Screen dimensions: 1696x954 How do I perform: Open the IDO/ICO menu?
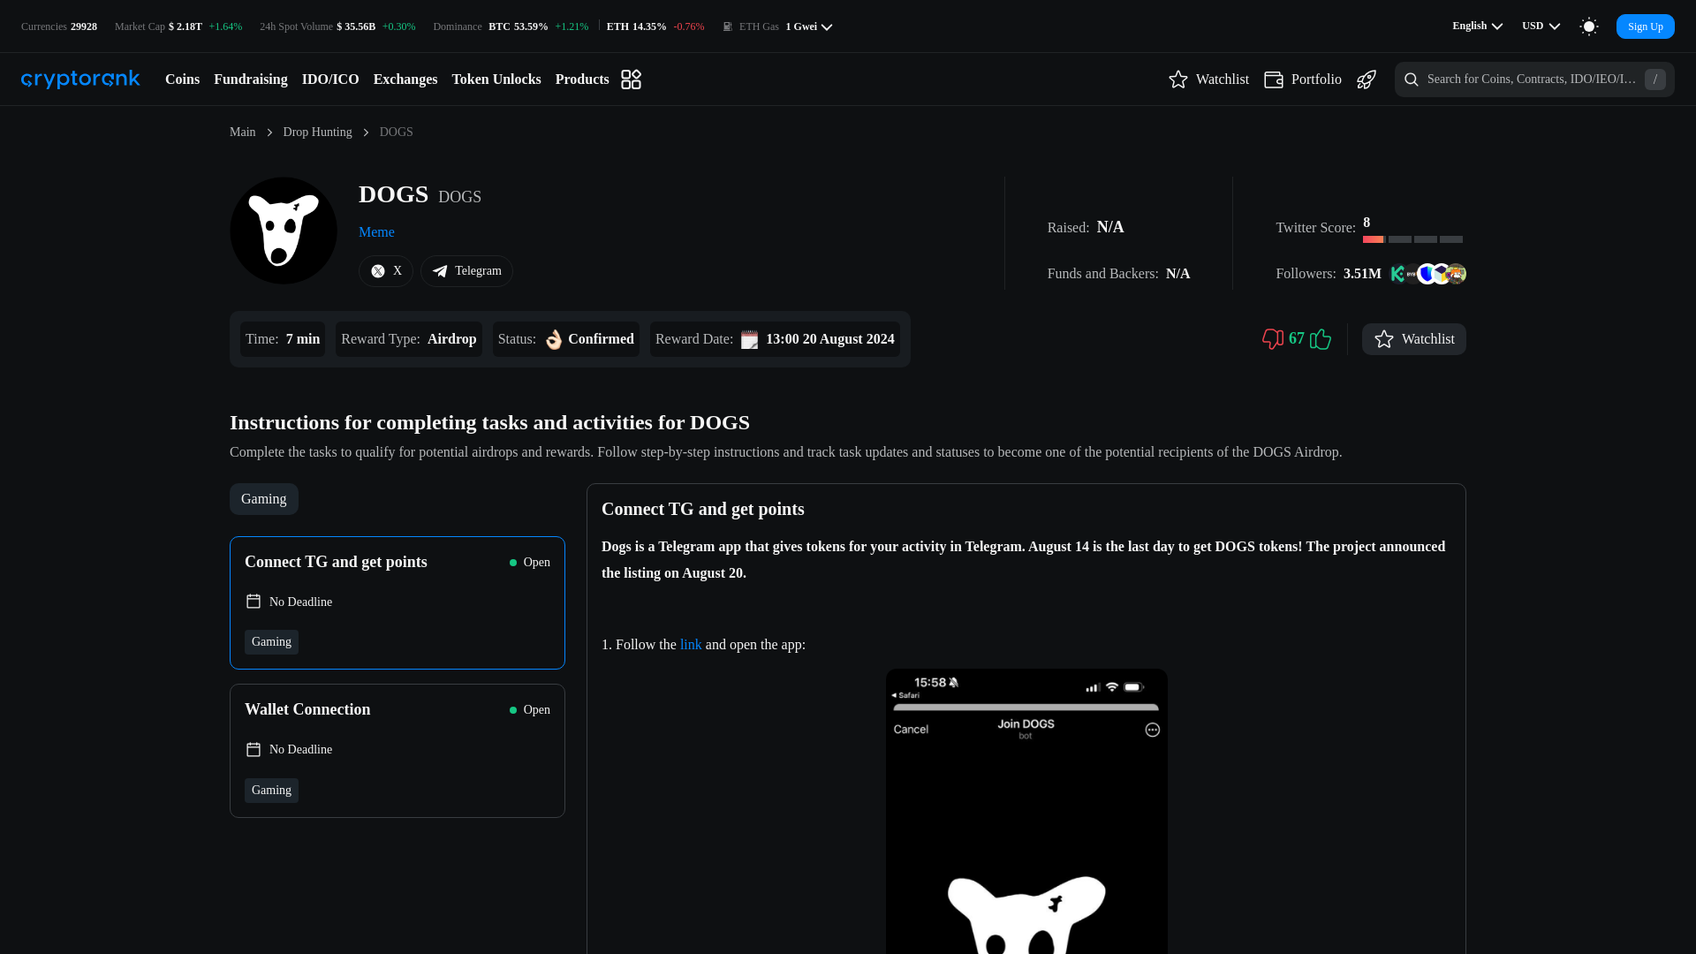pyautogui.click(x=330, y=79)
